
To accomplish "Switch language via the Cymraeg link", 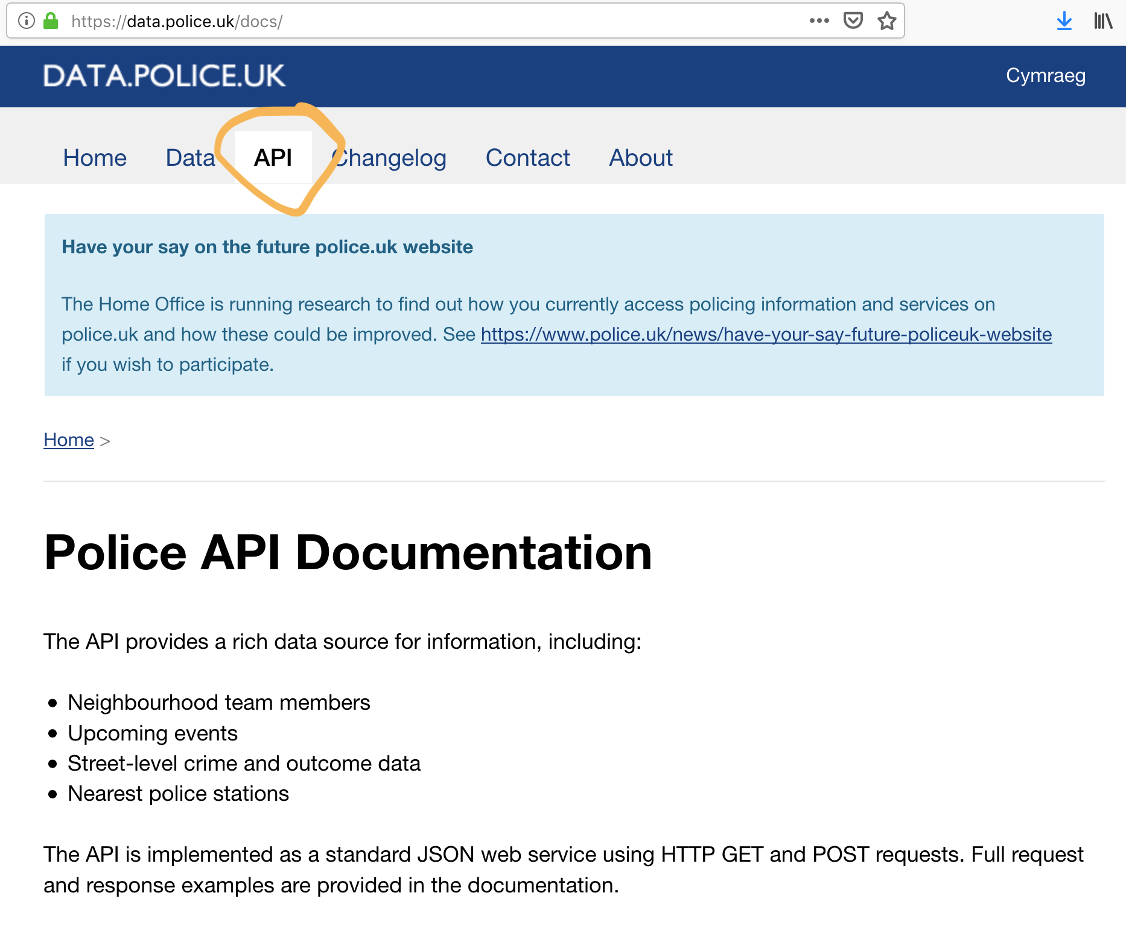I will coord(1045,76).
